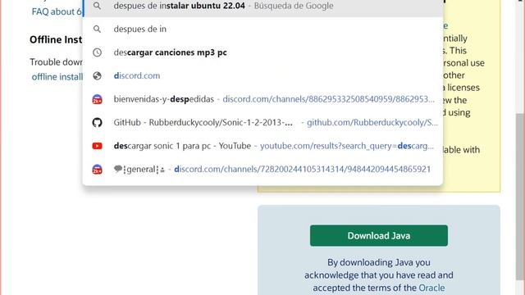Click the 'github.com/Rubberduckycooly' URL text
The image size is (525, 295).
(372, 123)
